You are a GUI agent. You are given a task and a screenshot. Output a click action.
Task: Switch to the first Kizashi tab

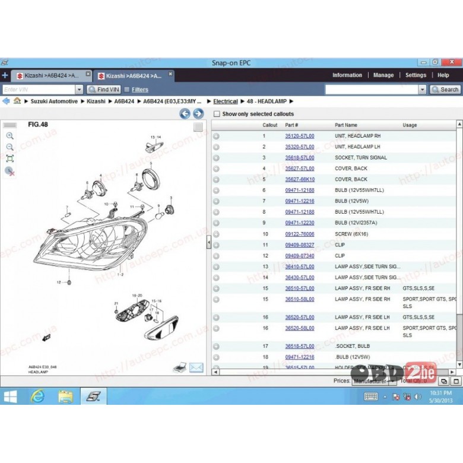point(52,75)
